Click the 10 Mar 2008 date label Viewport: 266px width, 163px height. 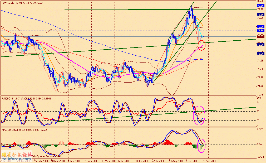[58, 161]
